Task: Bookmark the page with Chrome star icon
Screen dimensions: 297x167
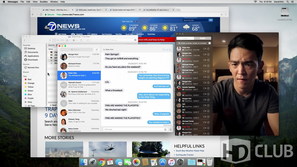Action: pyautogui.click(x=221, y=14)
